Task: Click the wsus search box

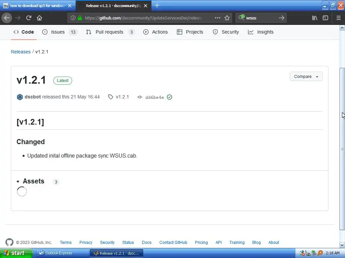Action: (261, 18)
